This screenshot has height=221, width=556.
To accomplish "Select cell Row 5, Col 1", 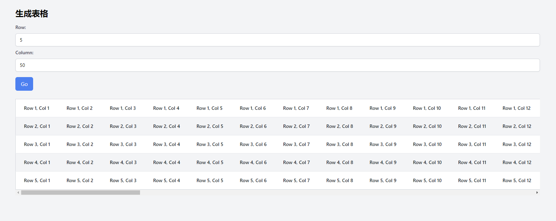I will [37, 180].
